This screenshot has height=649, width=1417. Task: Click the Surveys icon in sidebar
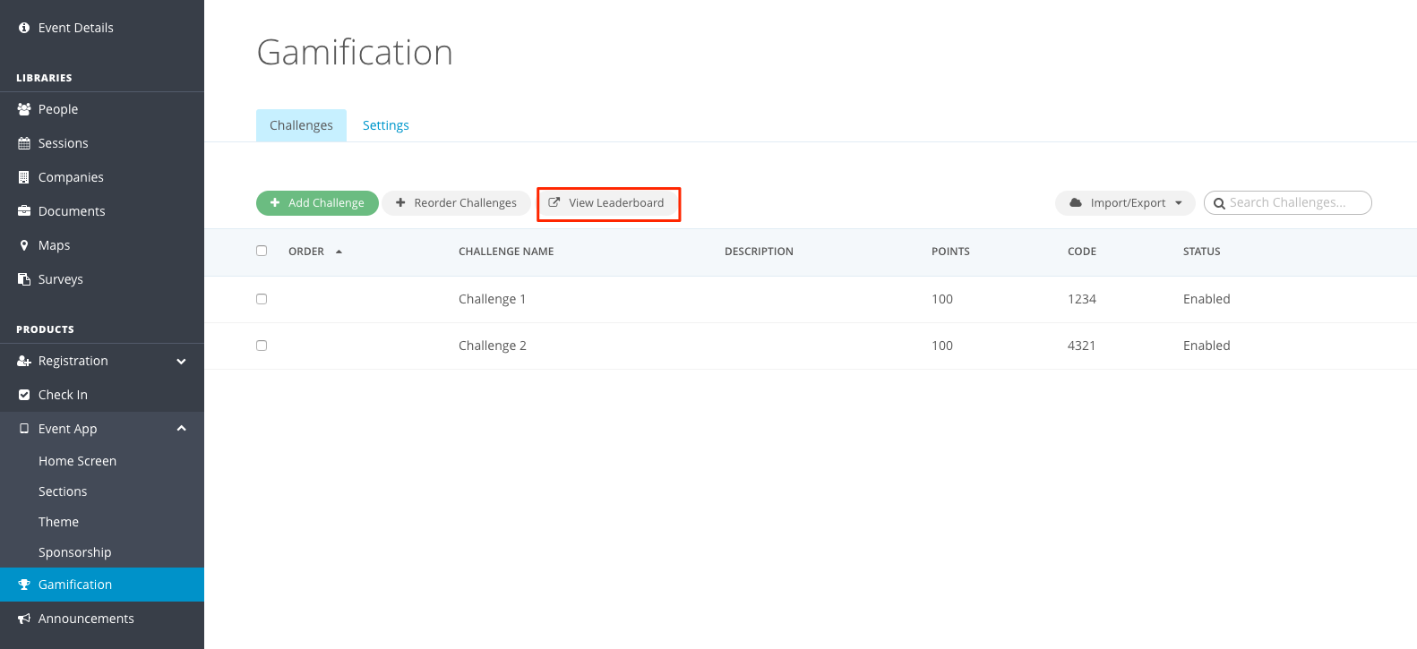coord(24,279)
